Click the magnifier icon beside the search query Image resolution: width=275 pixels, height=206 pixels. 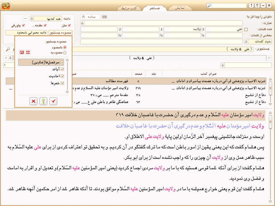[x=8, y=49]
